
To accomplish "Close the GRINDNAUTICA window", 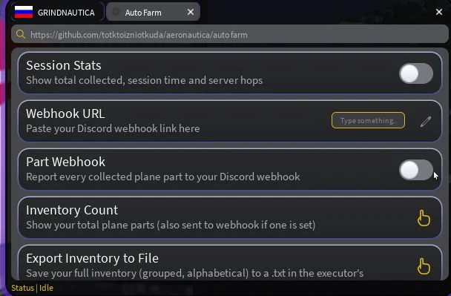I will pyautogui.click(x=439, y=12).
